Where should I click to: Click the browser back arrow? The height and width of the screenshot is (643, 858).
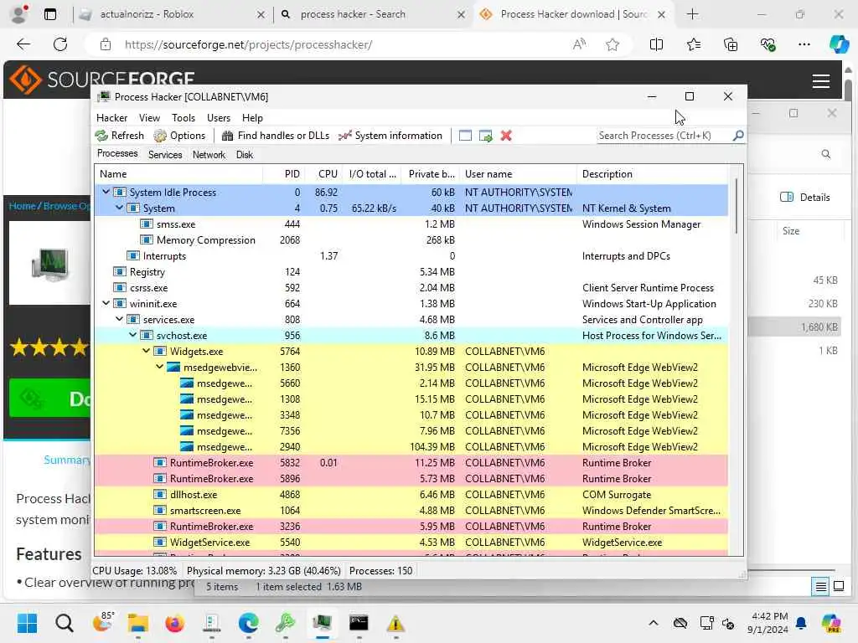[23, 44]
